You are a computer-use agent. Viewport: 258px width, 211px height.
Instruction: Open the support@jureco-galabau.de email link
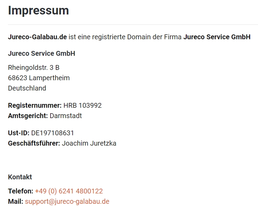pyautogui.click(x=67, y=202)
